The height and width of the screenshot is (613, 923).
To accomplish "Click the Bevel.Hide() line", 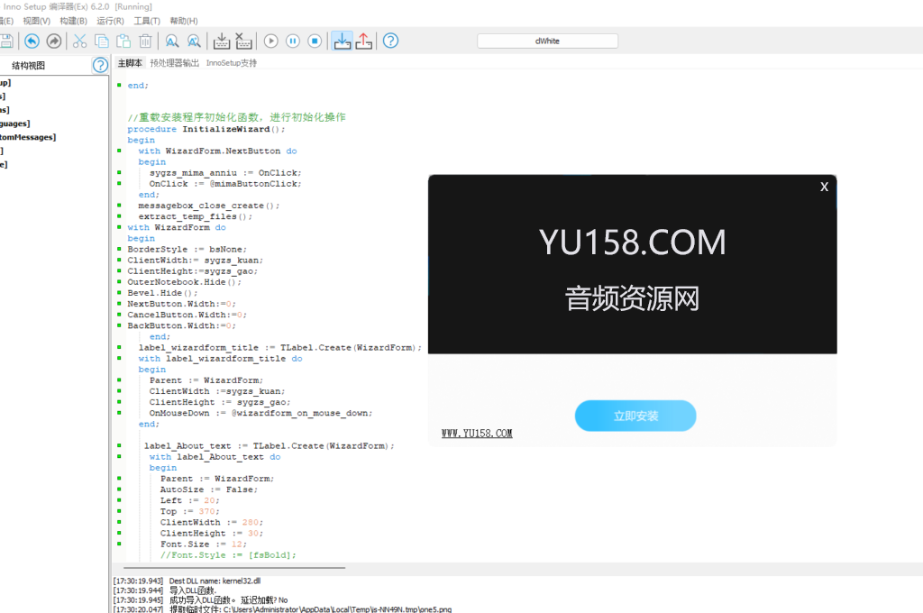I will pos(162,293).
